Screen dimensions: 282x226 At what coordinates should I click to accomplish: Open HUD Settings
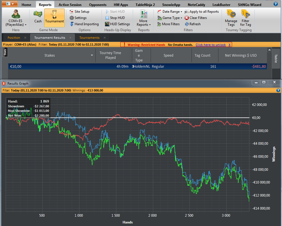pos(118,24)
